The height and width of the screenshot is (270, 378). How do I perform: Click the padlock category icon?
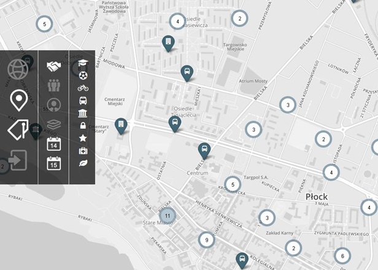click(x=83, y=126)
